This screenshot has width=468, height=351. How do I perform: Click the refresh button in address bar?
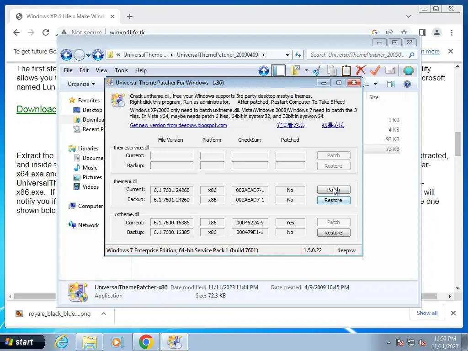(298, 55)
